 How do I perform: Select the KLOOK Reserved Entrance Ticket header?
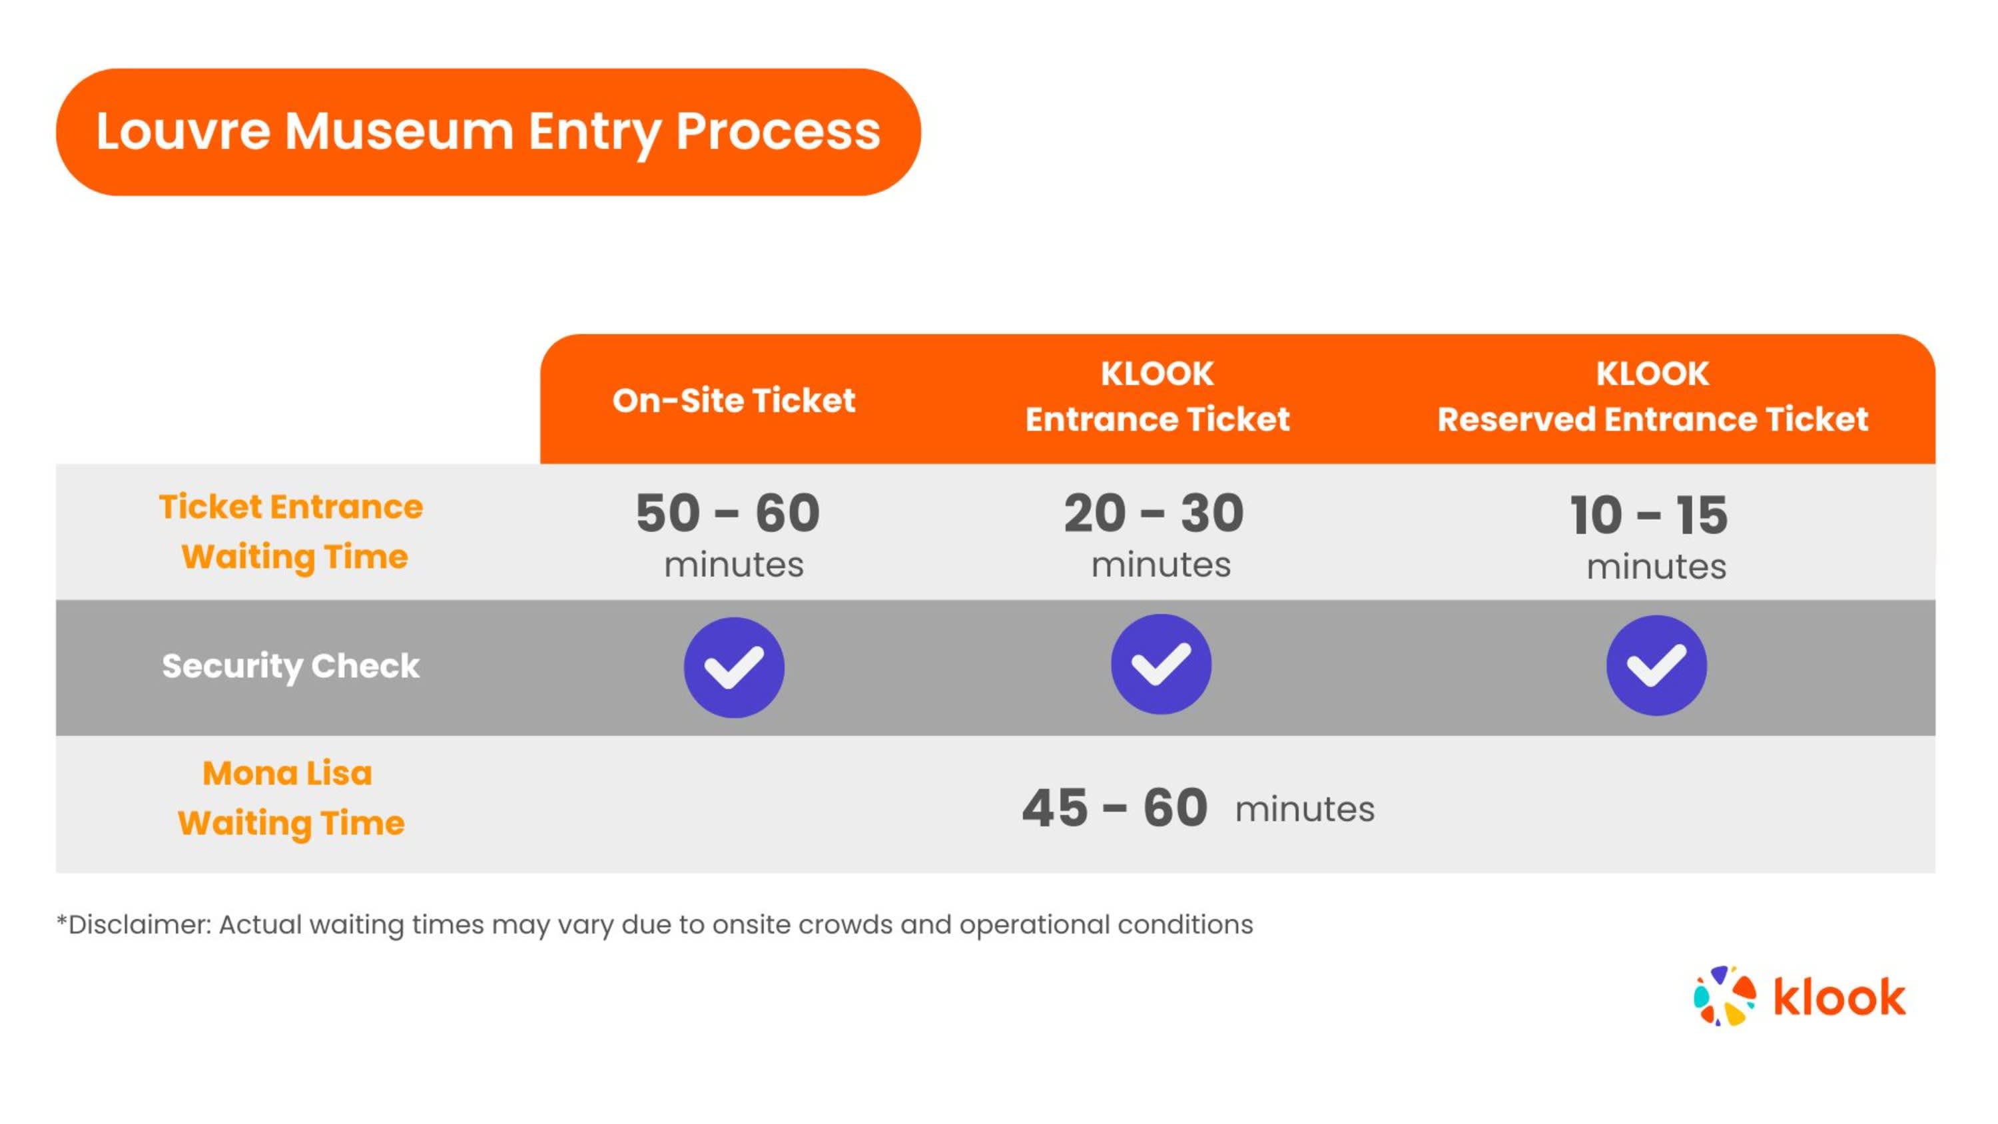pos(1652,396)
